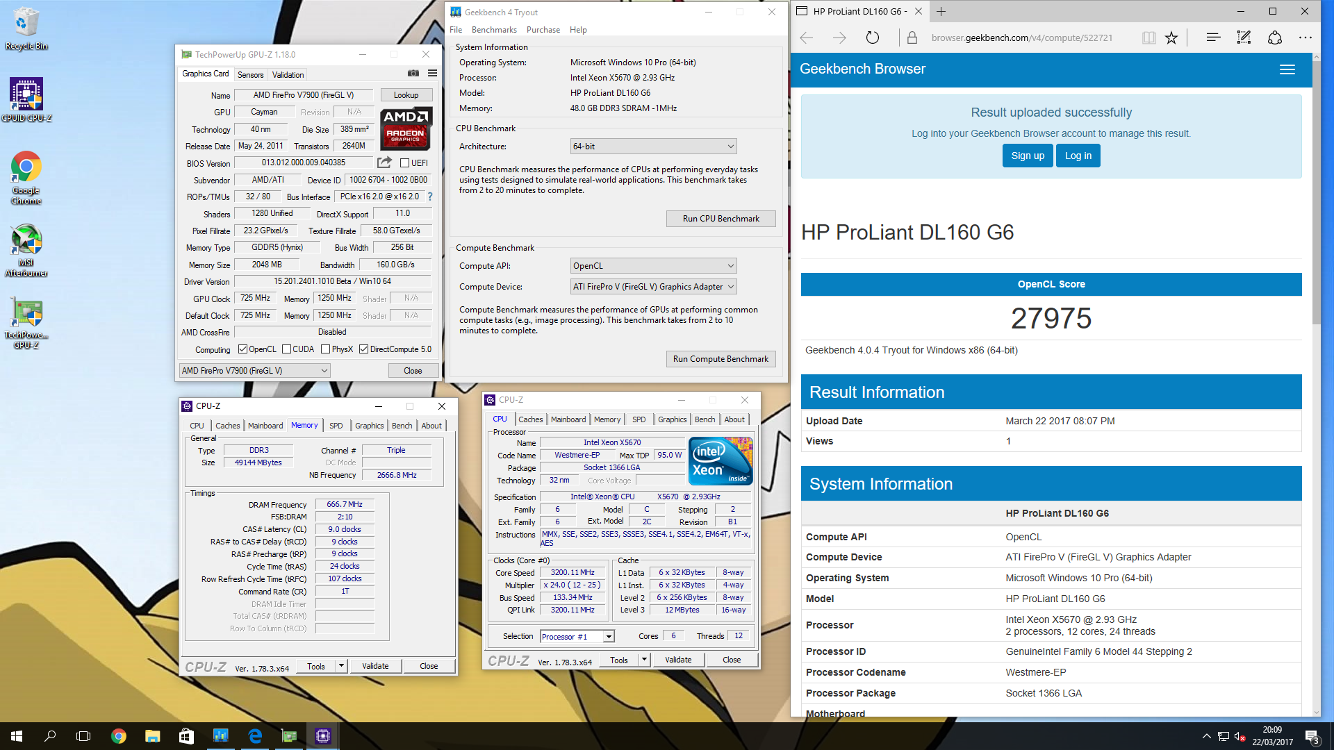The width and height of the screenshot is (1334, 750).
Task: Switch to the Sensors tab in GPU-Z
Action: click(250, 75)
